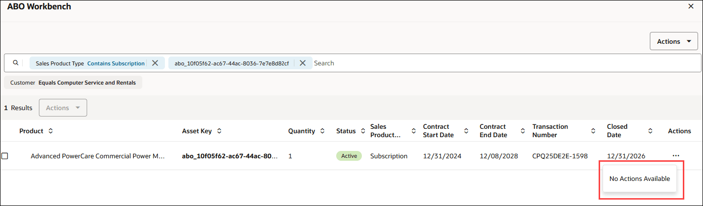
Task: Remove the abo asset key filter chip
Action: [303, 63]
